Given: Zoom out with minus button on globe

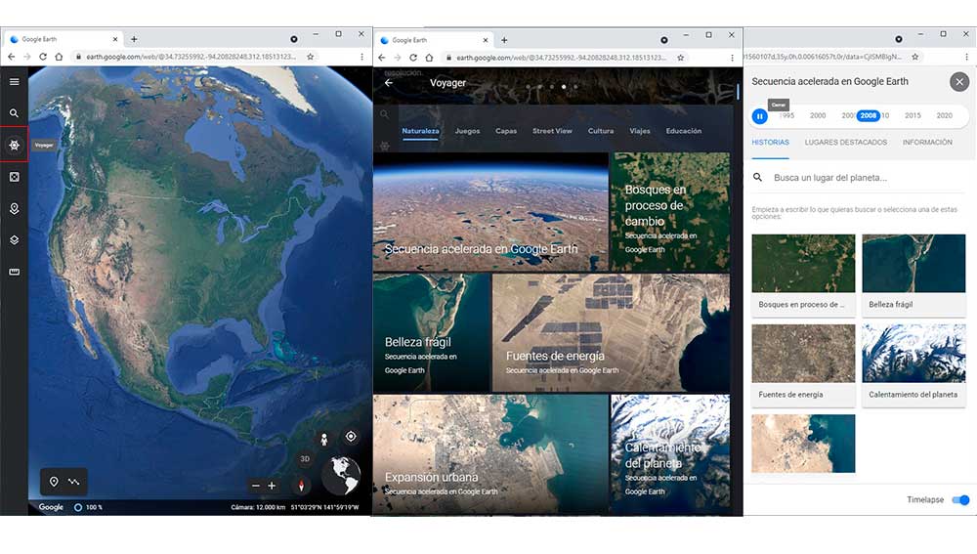Looking at the screenshot, I should [x=255, y=486].
